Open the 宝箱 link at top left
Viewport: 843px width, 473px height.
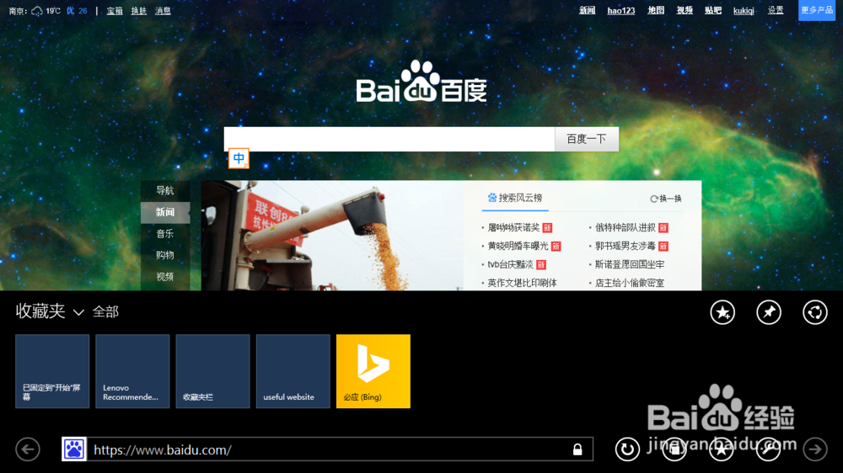pyautogui.click(x=115, y=11)
